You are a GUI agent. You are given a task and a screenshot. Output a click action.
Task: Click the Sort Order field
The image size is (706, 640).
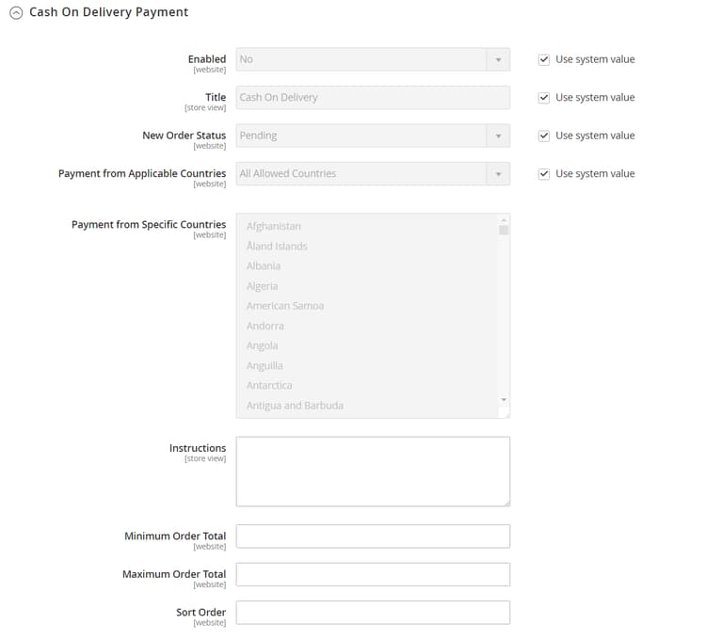coord(373,613)
